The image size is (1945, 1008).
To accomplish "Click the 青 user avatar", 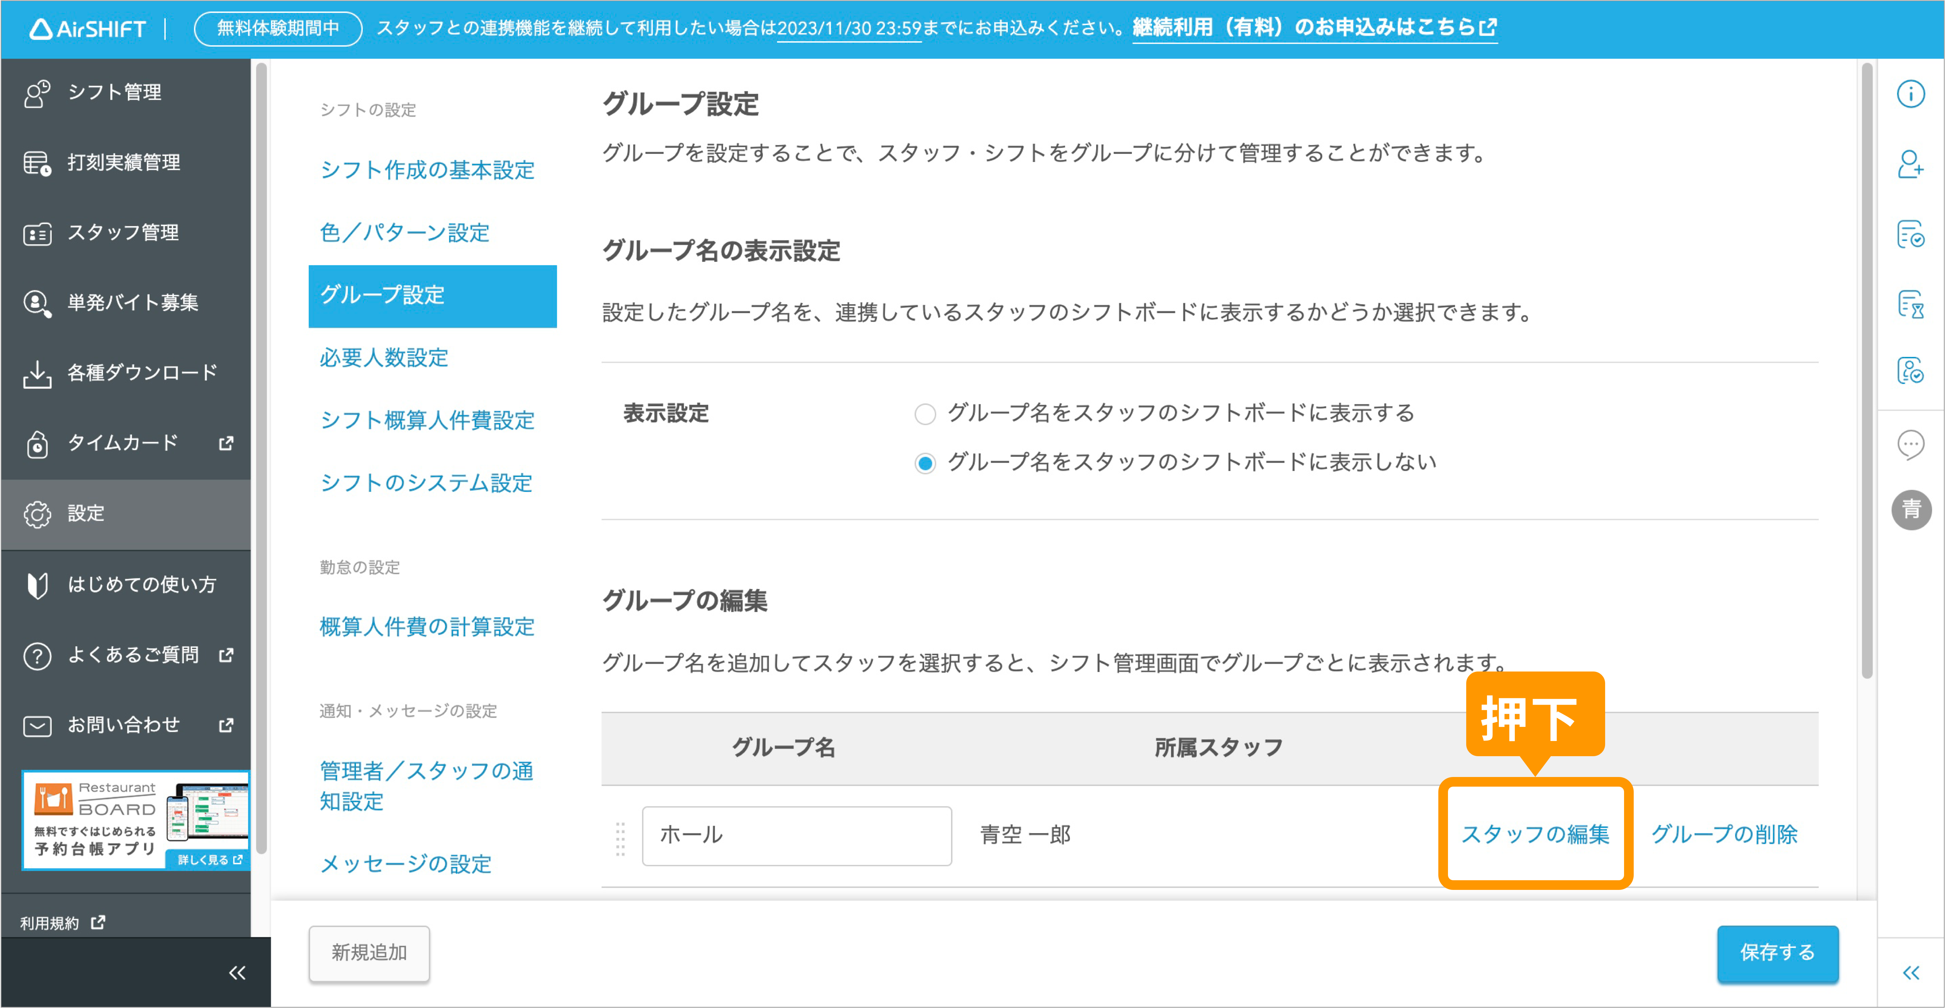I will pyautogui.click(x=1911, y=510).
